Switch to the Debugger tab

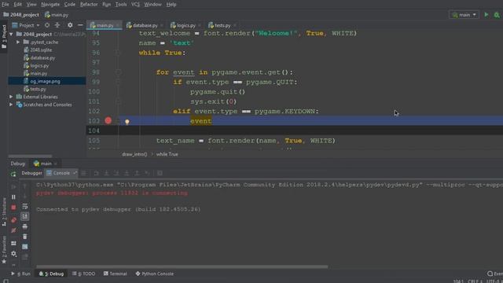[x=31, y=173]
